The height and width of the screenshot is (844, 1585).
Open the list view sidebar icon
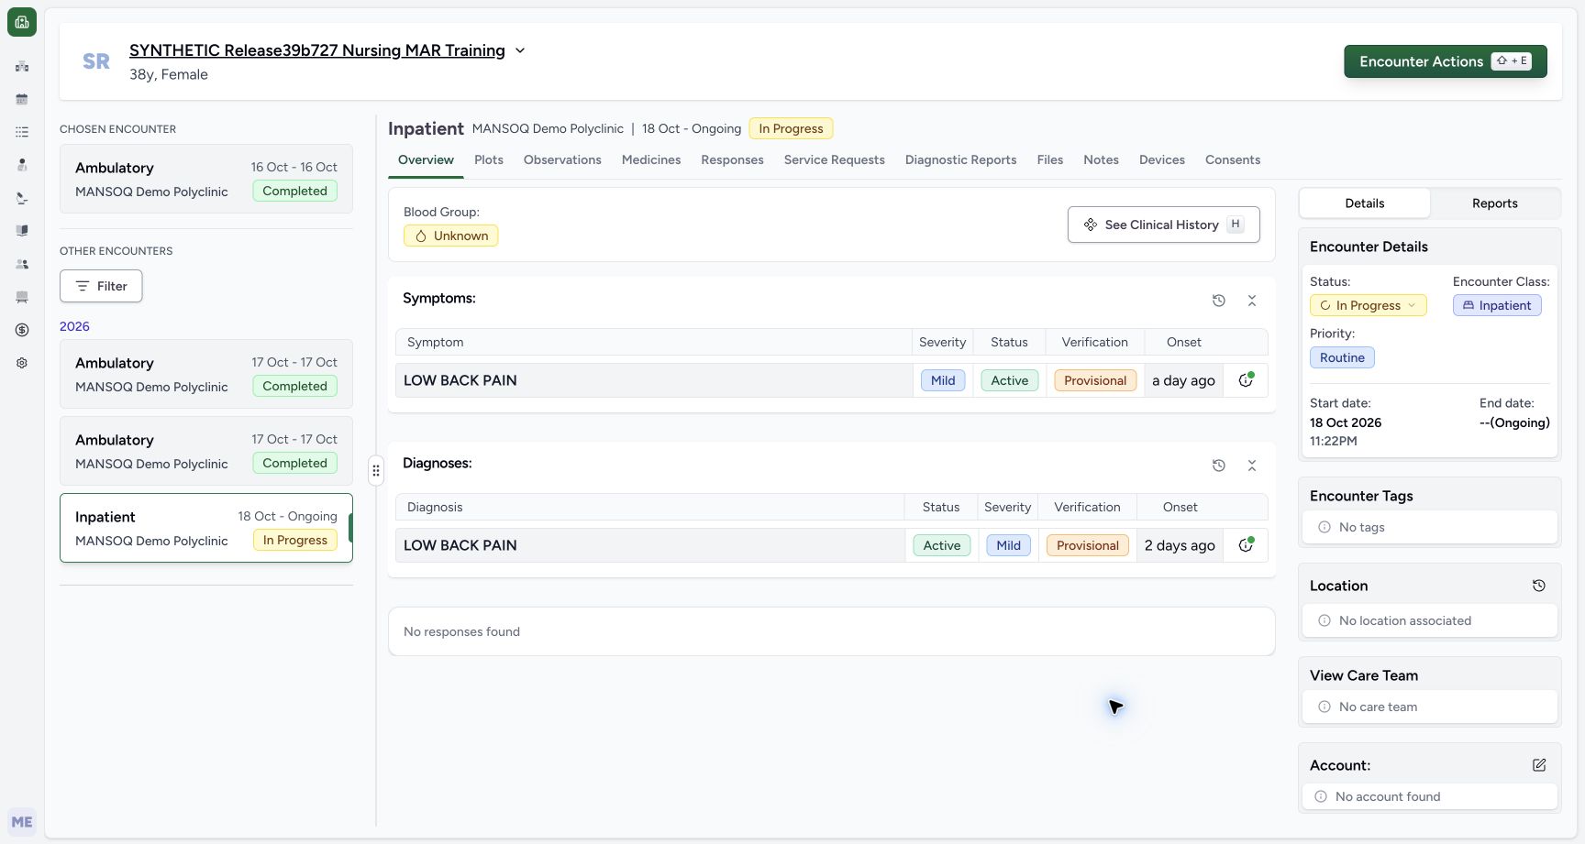pyautogui.click(x=22, y=132)
